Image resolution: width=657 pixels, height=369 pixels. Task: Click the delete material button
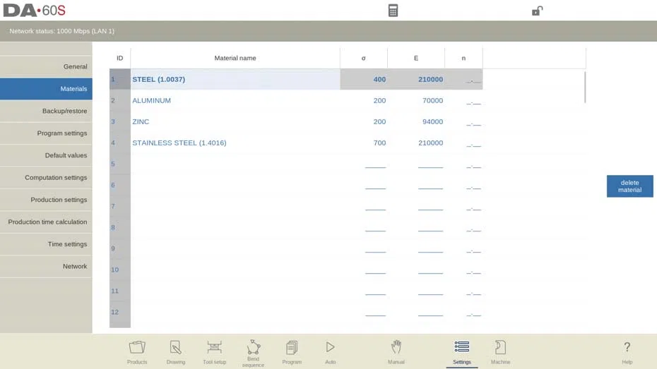(629, 186)
